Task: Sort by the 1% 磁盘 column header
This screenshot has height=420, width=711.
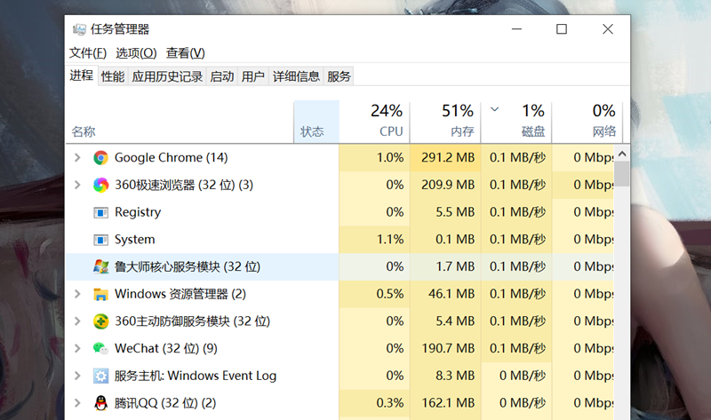Action: pos(516,122)
